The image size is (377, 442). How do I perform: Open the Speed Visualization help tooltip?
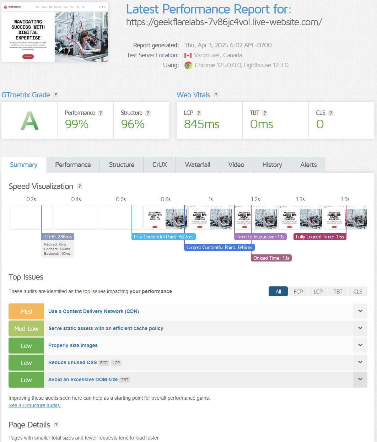click(x=80, y=186)
